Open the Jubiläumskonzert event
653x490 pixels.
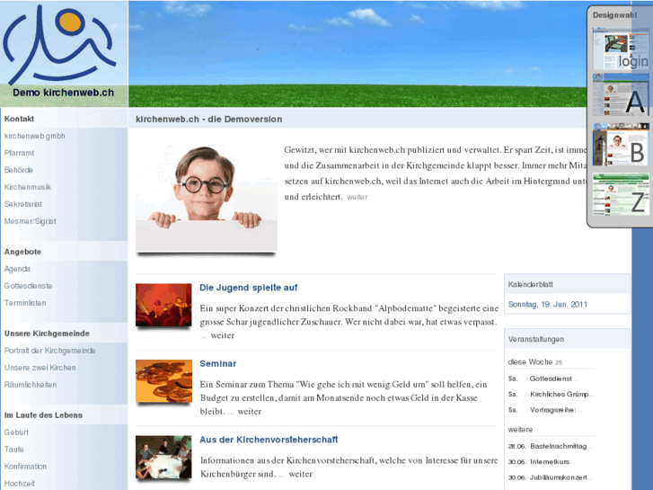(x=561, y=477)
